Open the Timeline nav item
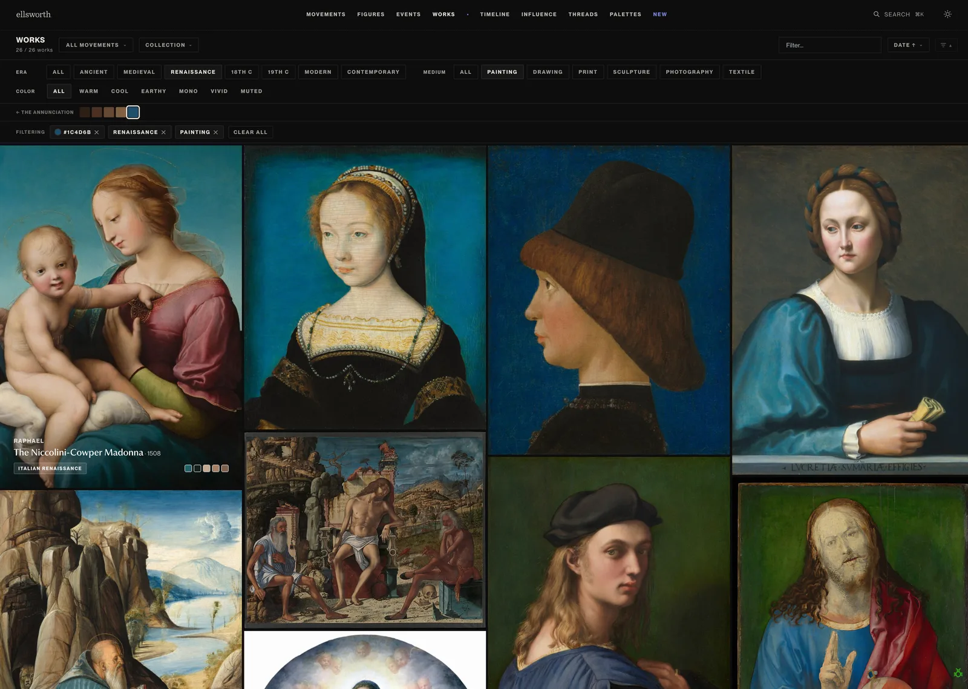The width and height of the screenshot is (968, 689). [x=495, y=14]
